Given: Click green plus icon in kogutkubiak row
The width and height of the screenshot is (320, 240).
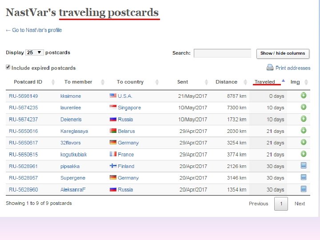Looking at the screenshot, I should 304,154.
